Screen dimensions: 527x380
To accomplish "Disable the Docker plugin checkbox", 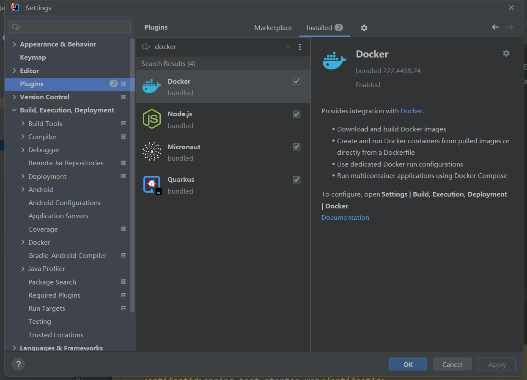I will coord(296,81).
